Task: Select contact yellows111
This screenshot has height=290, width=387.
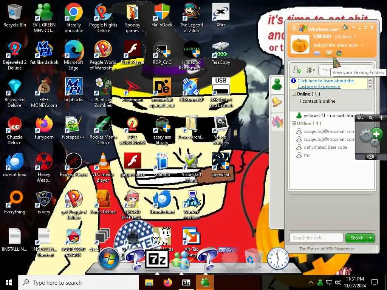Action: point(325,116)
